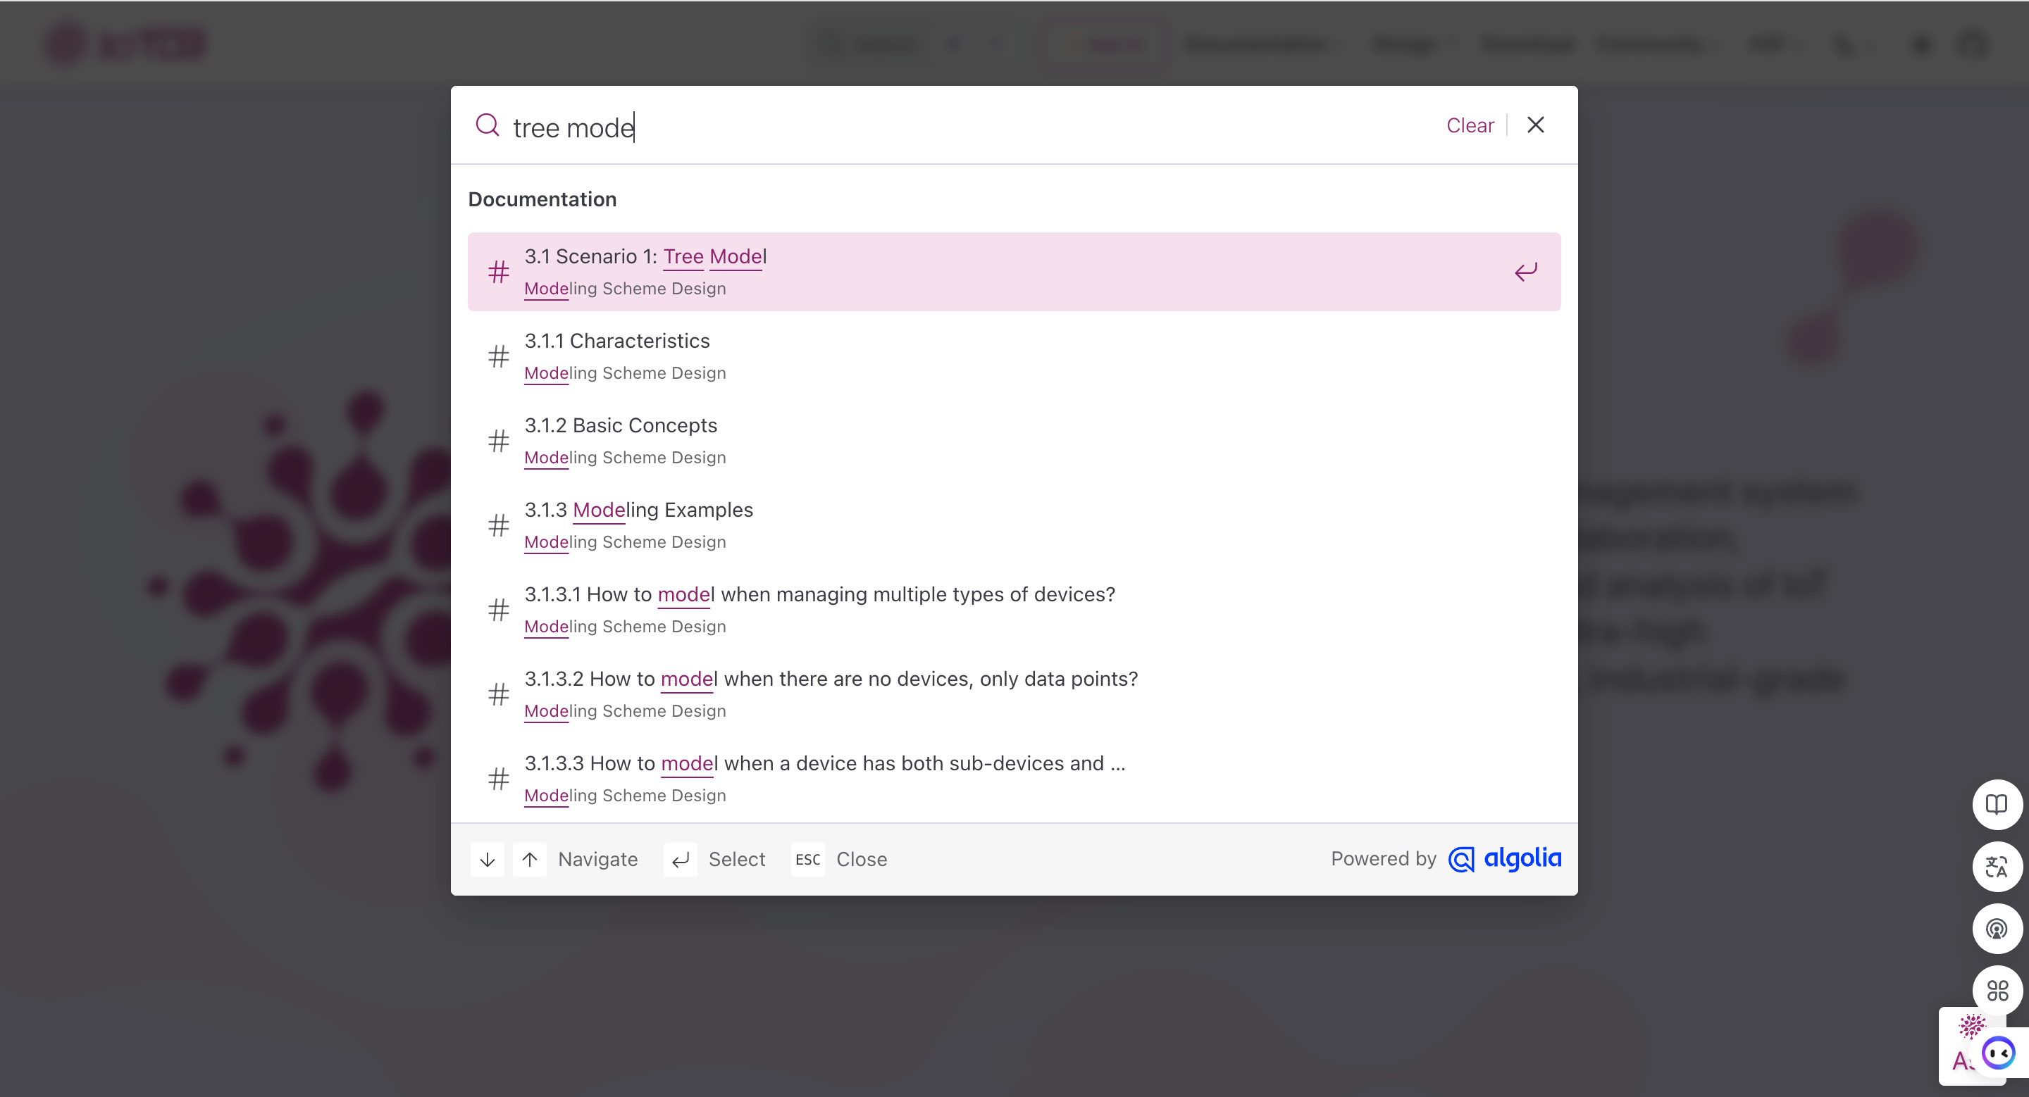Click the hash anchor beside 3.1.1 Characteristics
The image size is (2029, 1097).
tap(498, 356)
